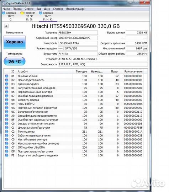Image resolution: width=169 pixels, height=192 pixels.
Task: Open the Вид menu
Action: [39, 9]
